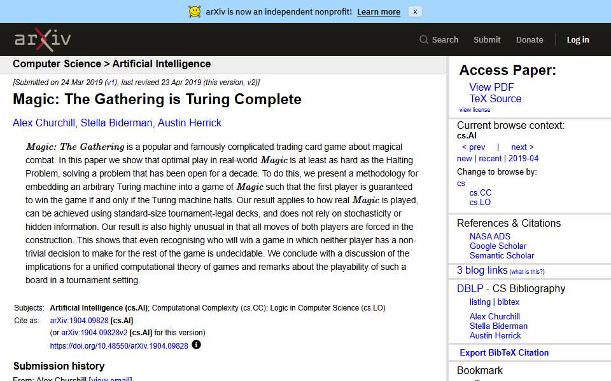Click the Bookmark heading
The width and height of the screenshot is (611, 381).
pos(479,370)
